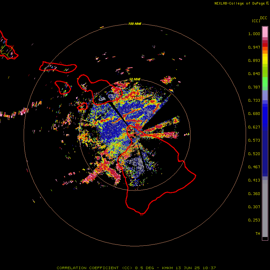Click the 0.573 color scale value
Image resolution: width=270 pixels, height=270 pixels.
(x=254, y=140)
